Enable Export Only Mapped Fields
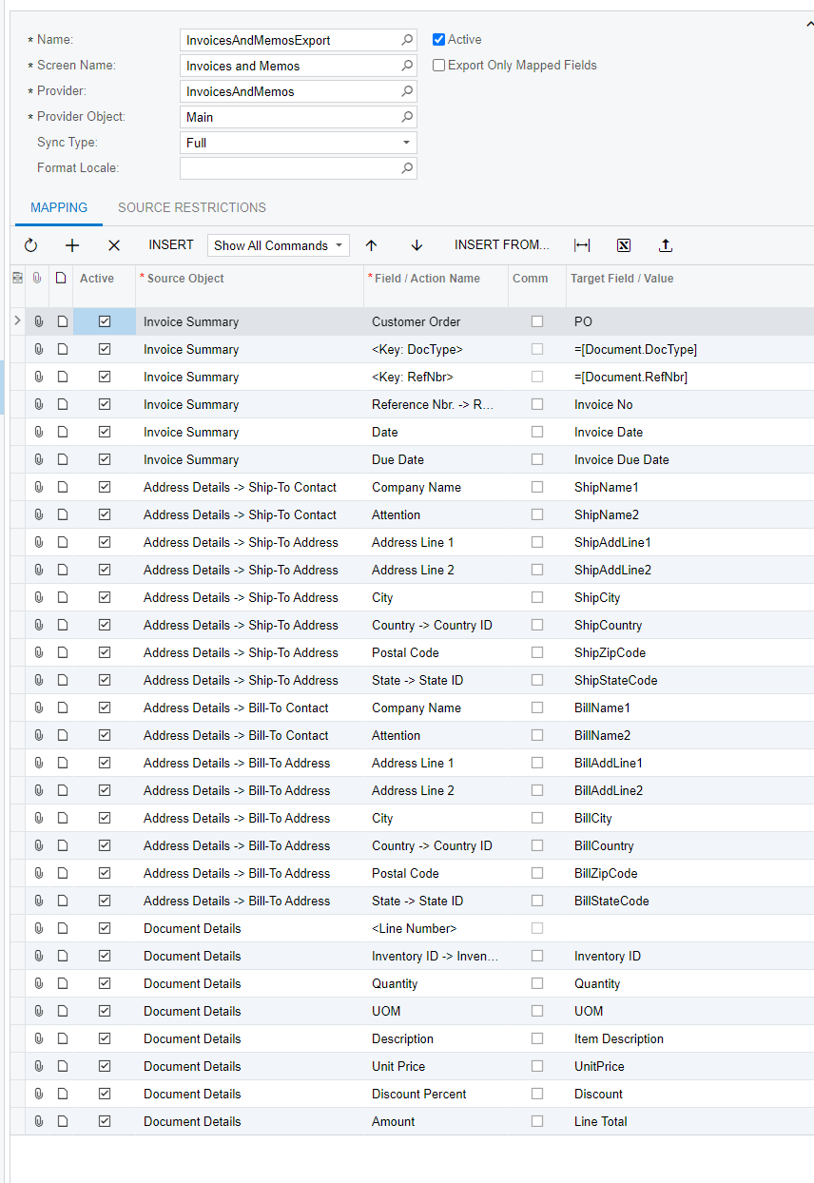Image resolution: width=814 pixels, height=1183 pixels. [438, 66]
